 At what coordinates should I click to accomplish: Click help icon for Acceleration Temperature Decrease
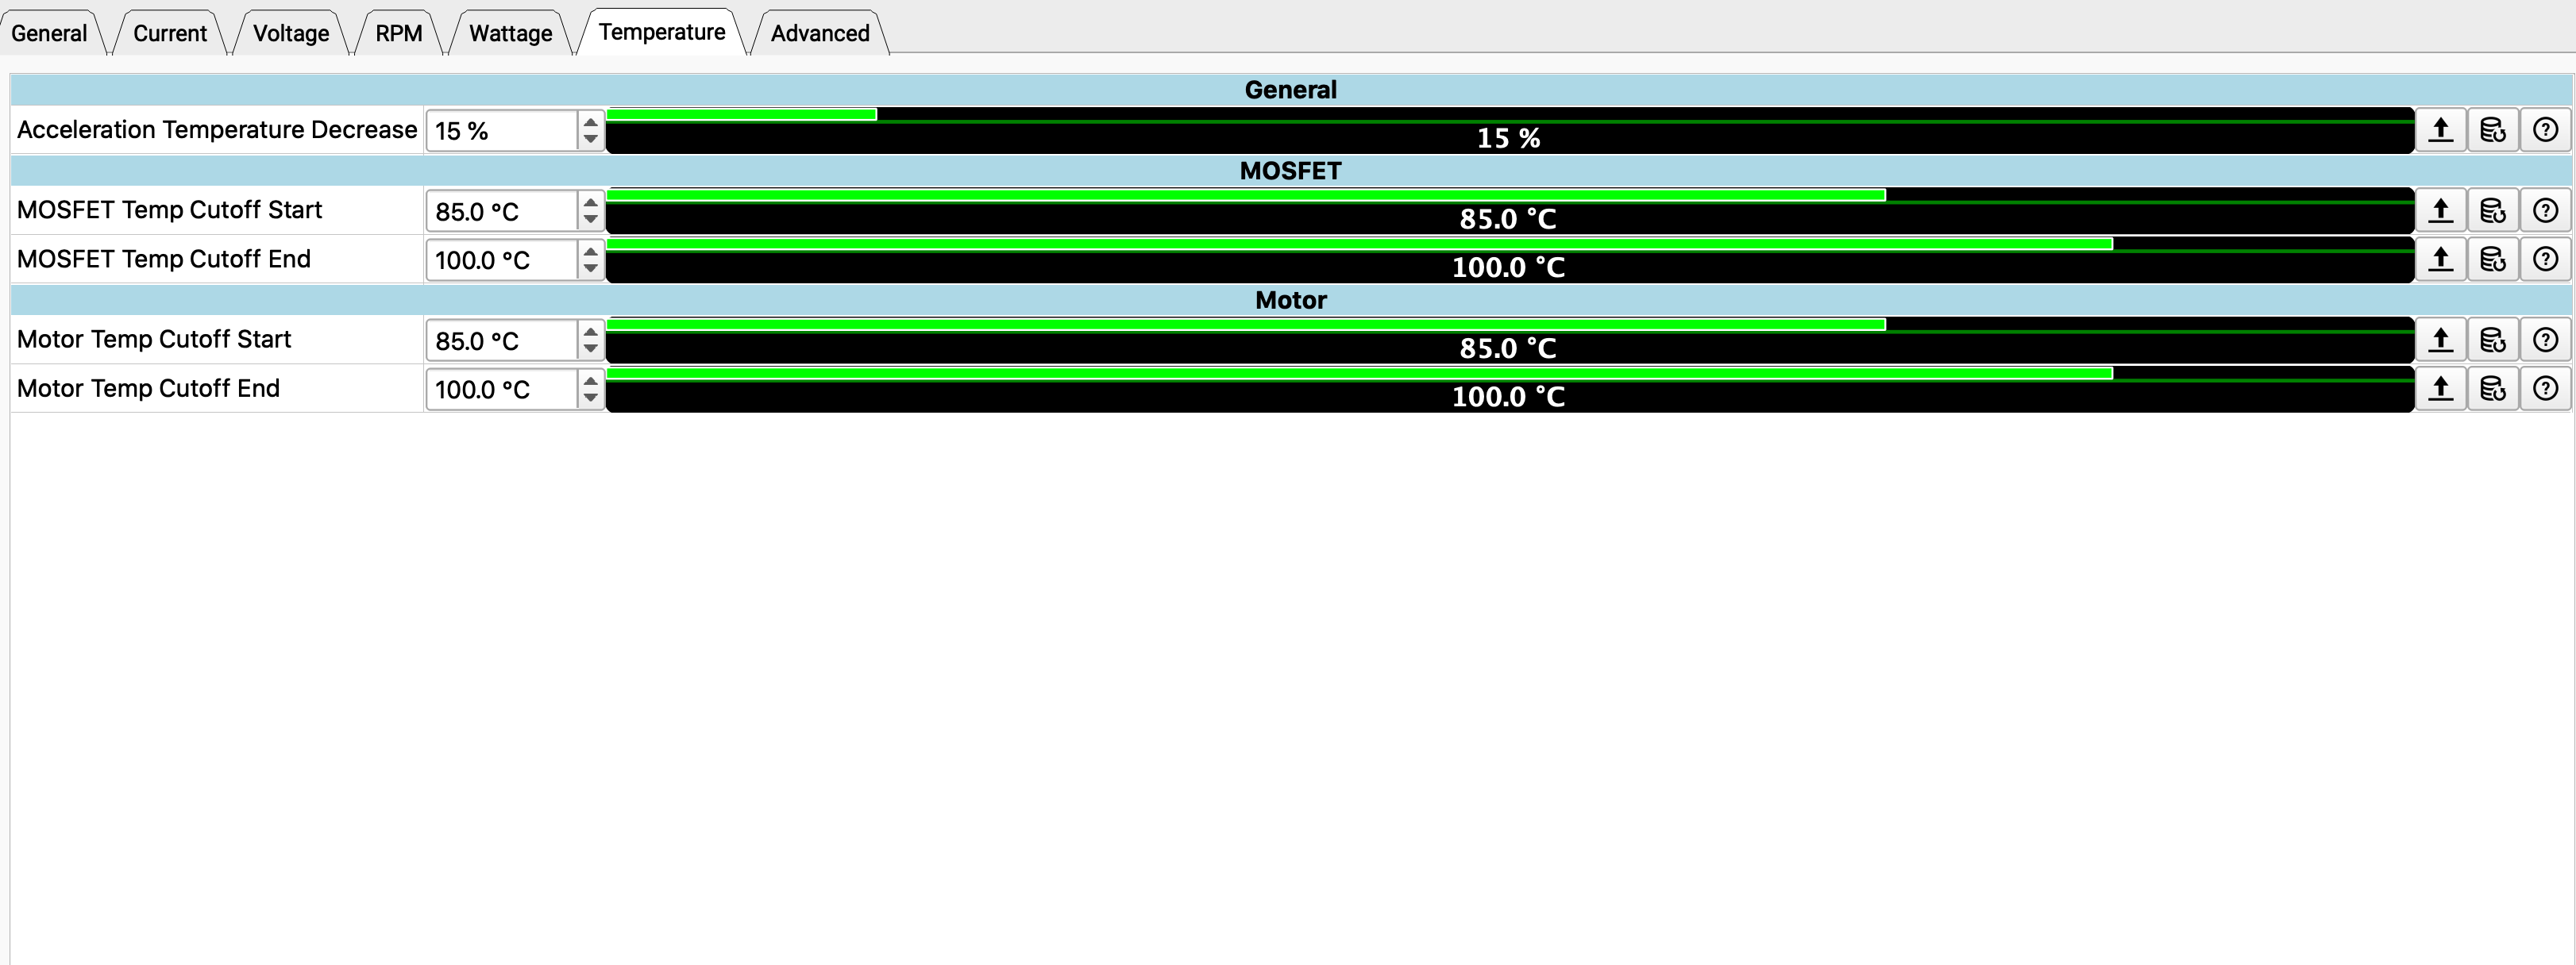coord(2545,130)
